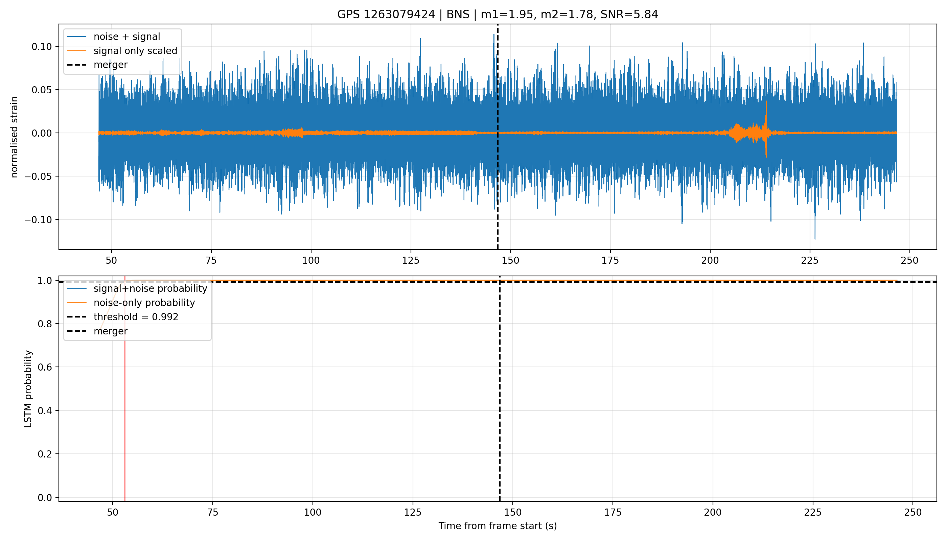Click the 0.6 tick on the probability y-axis
The width and height of the screenshot is (947, 541).
coord(45,367)
